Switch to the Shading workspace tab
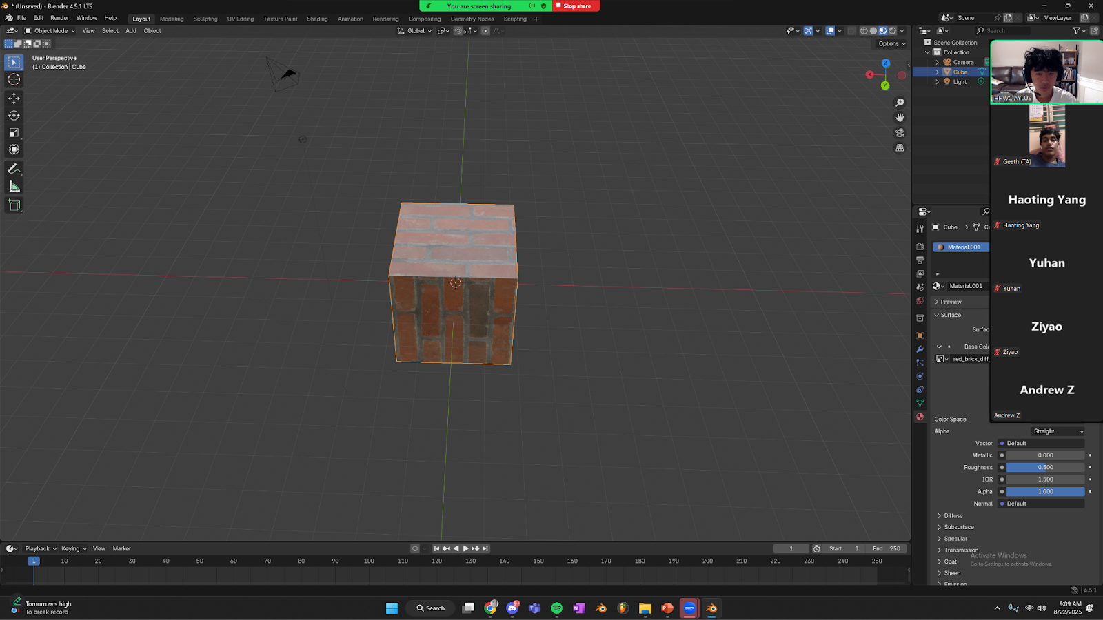Image resolution: width=1103 pixels, height=620 pixels. [317, 19]
